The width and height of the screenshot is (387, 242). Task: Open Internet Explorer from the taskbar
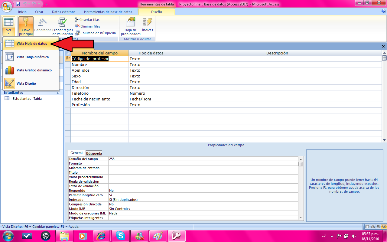click(x=101, y=236)
